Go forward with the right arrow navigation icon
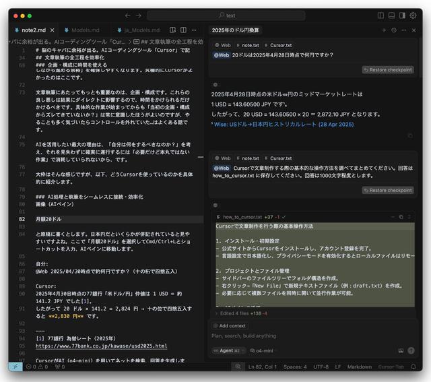This screenshot has height=382, width=431. pos(139,15)
